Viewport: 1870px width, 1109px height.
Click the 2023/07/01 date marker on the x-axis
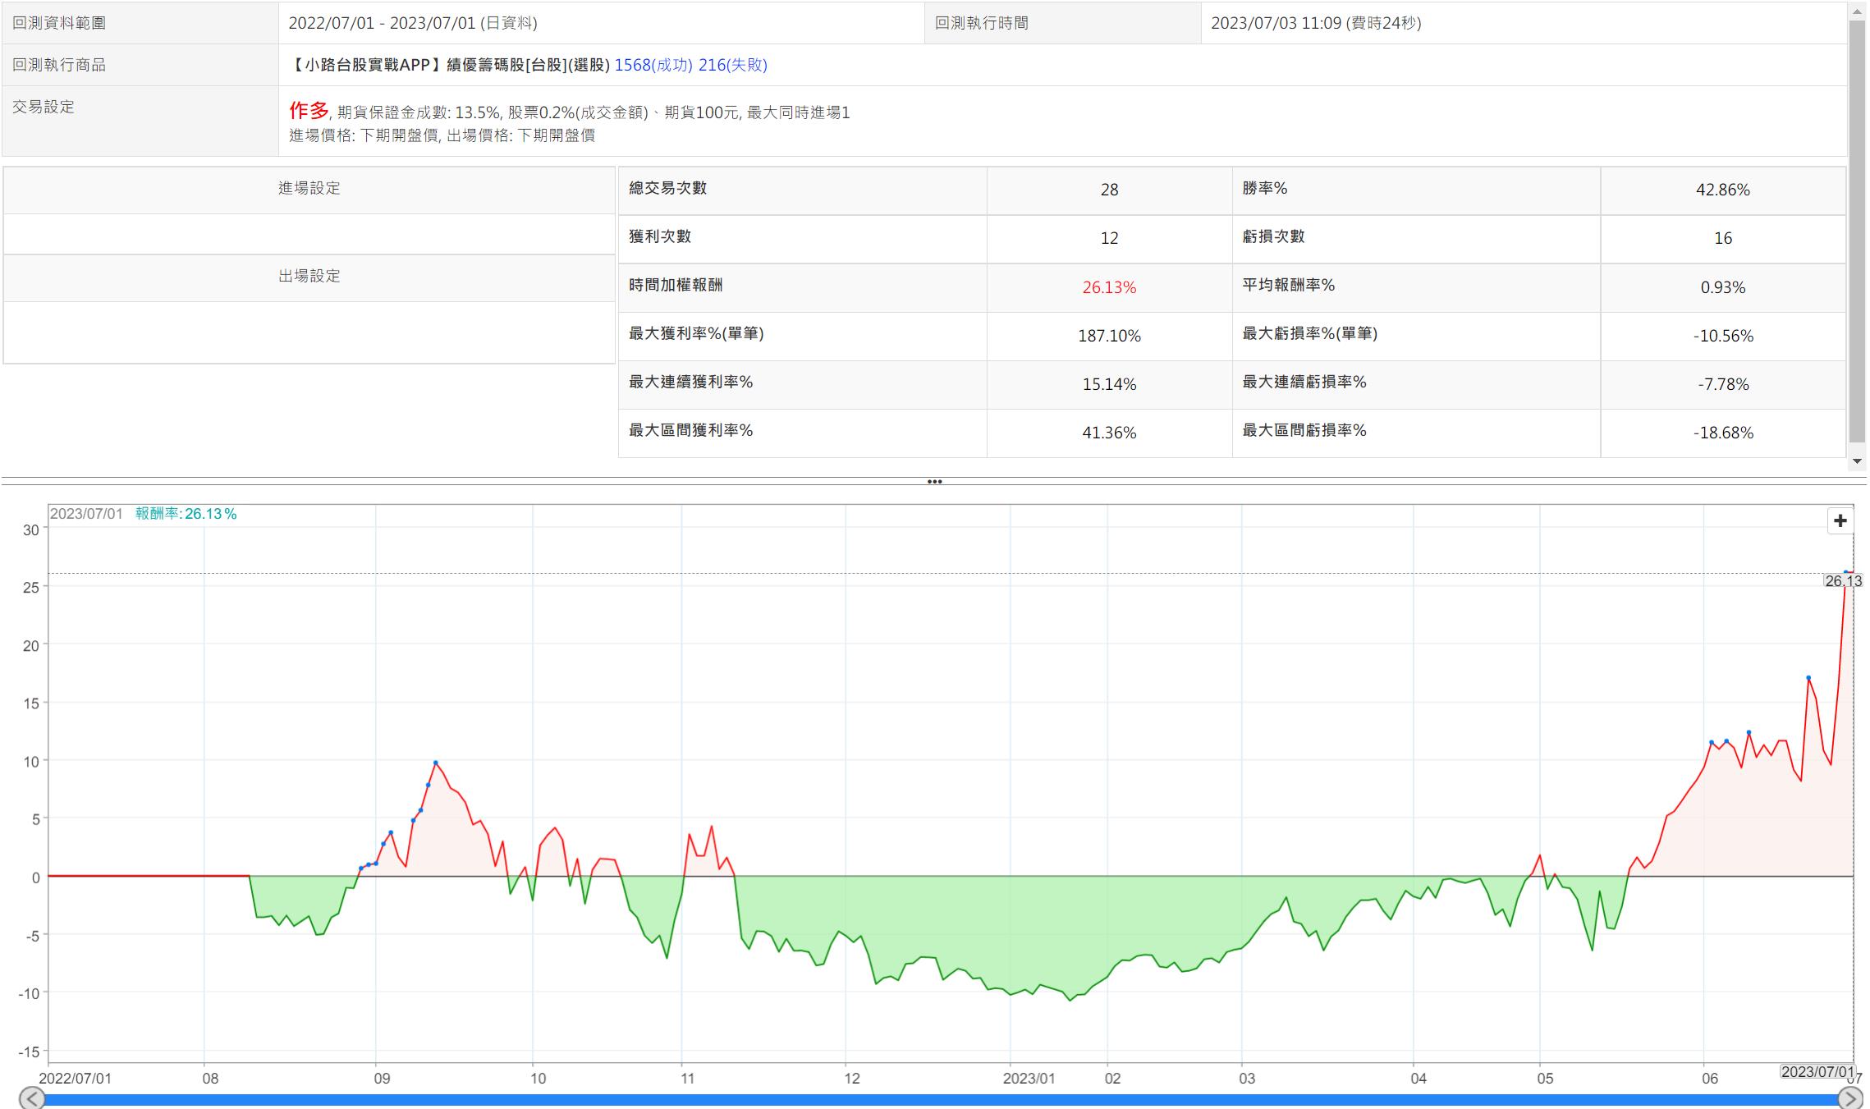[x=1817, y=1072]
